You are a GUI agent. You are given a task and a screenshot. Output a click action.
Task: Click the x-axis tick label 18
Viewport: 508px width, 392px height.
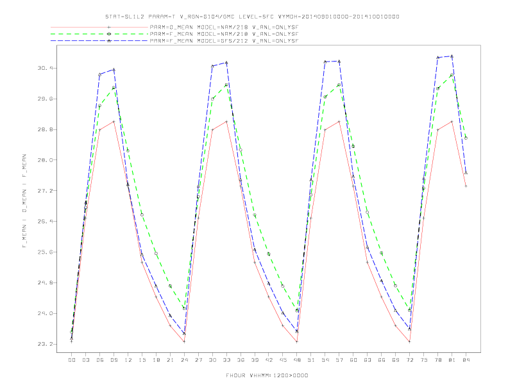(156, 360)
